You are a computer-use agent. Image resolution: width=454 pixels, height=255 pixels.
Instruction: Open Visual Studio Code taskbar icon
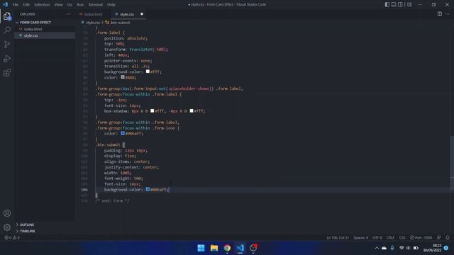click(x=240, y=248)
